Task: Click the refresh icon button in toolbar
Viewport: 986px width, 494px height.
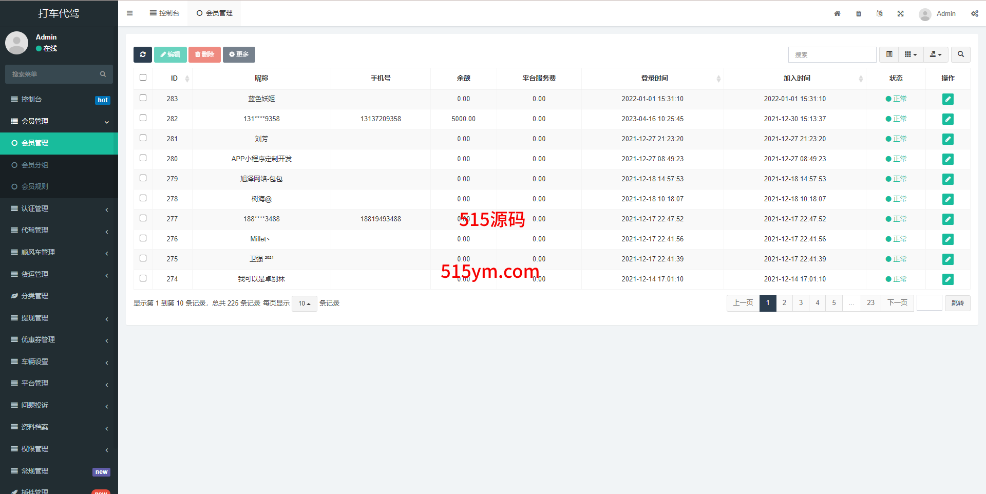Action: coord(143,54)
